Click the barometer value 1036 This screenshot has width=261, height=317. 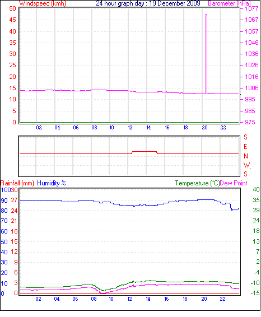[251, 54]
